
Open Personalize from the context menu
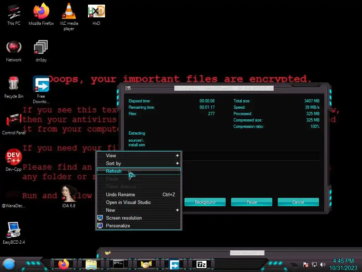coord(139,226)
